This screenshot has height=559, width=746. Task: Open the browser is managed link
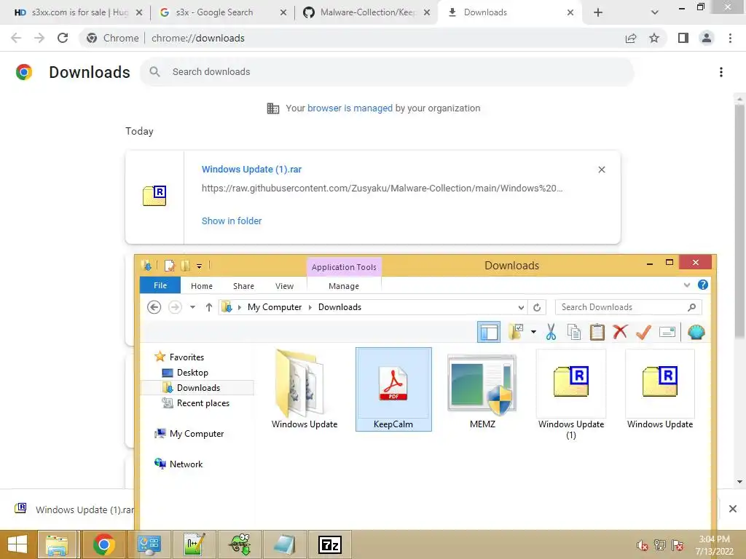coord(350,108)
